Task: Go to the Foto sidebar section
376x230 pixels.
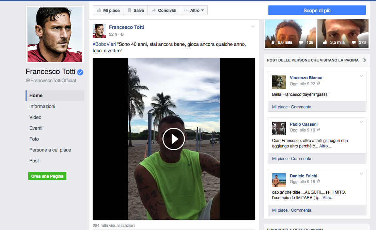Action: tap(34, 139)
